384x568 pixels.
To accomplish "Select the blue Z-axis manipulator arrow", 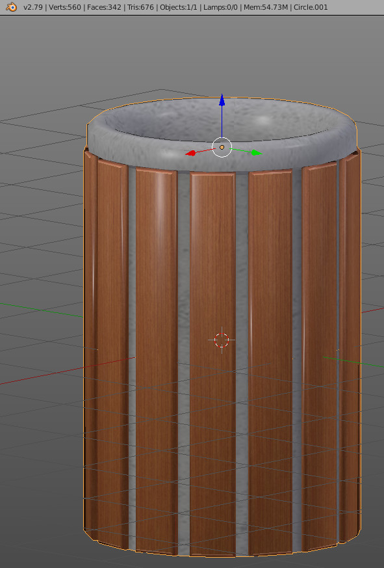I will click(222, 100).
